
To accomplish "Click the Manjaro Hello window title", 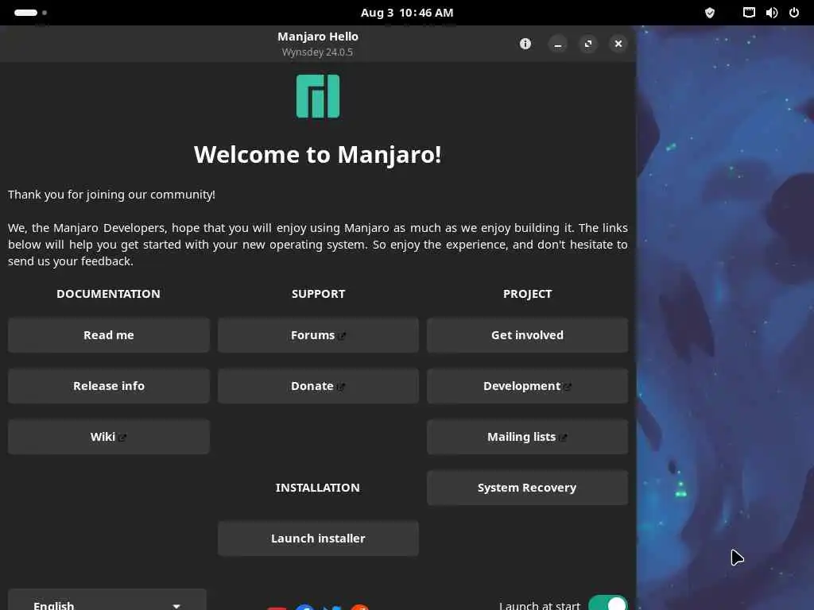I will tap(318, 37).
